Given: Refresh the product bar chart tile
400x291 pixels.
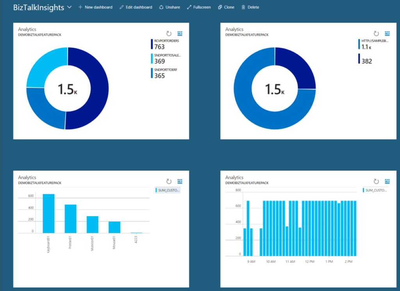Looking at the screenshot, I should click(x=169, y=182).
